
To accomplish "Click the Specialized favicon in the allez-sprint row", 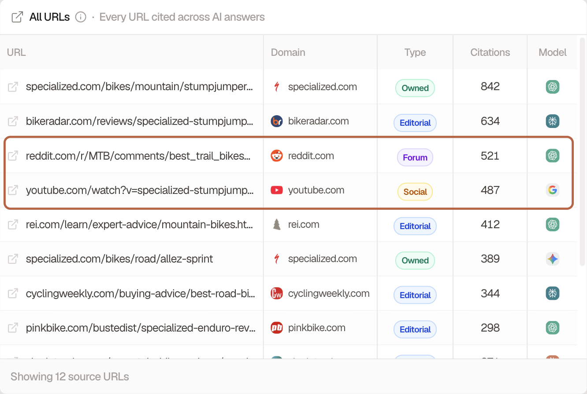I will (277, 259).
